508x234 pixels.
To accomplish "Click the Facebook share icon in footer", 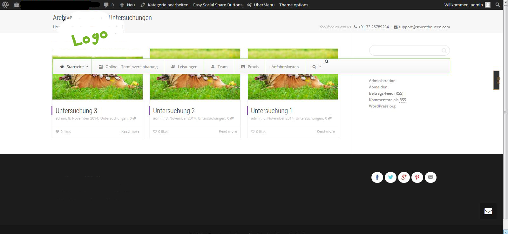I will (377, 177).
